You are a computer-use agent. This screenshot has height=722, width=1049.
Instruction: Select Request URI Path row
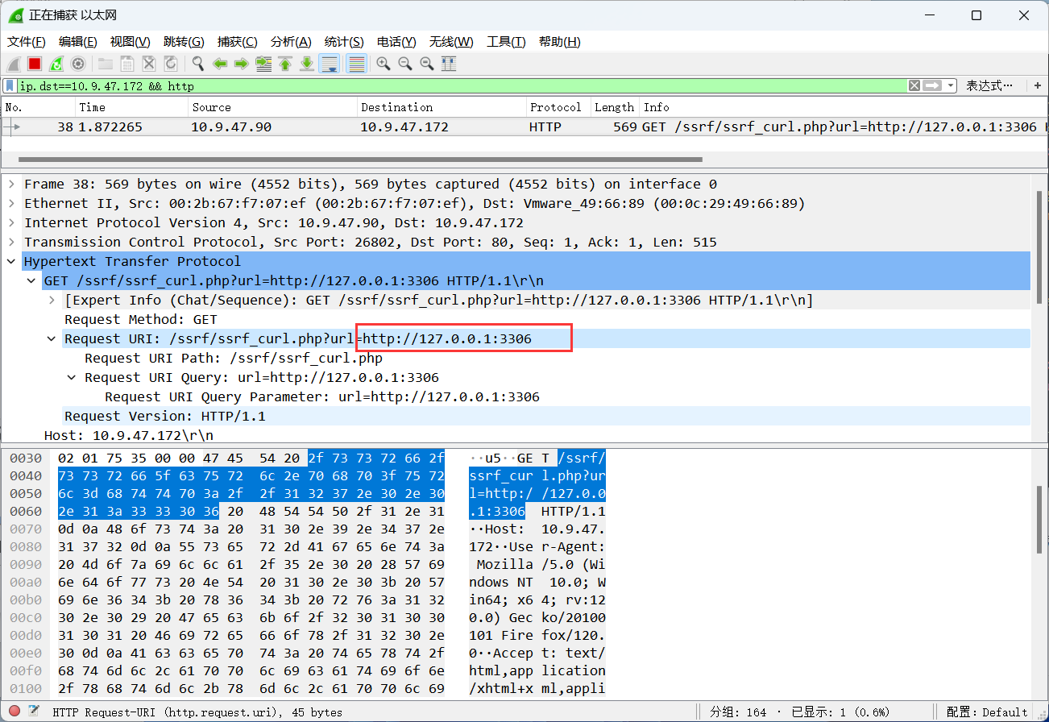pos(234,358)
